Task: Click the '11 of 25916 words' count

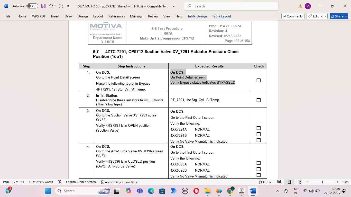Action: pos(41,182)
